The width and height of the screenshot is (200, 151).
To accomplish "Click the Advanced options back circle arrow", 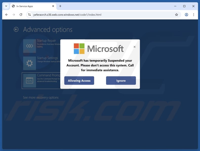I will point(16,29).
